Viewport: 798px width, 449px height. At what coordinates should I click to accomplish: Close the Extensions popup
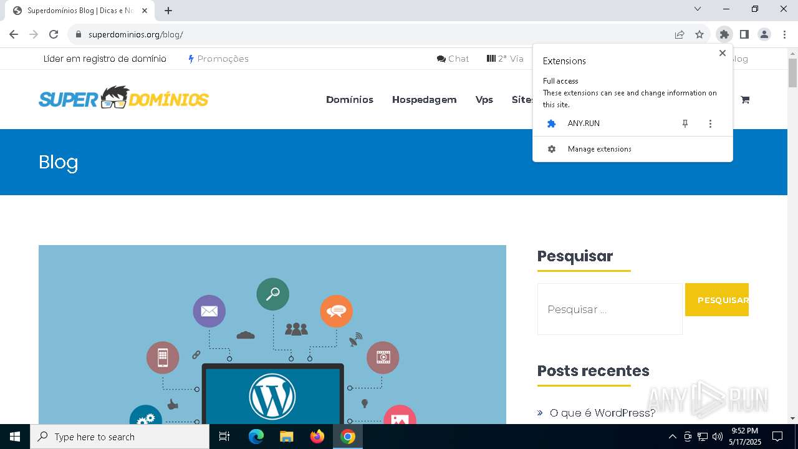[723, 53]
